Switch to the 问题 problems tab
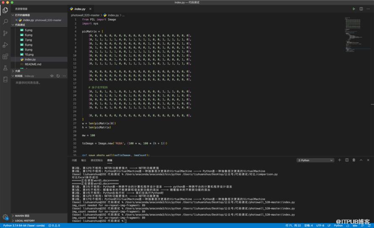Image resolution: width=374 pixels, height=228 pixels. [x=74, y=160]
